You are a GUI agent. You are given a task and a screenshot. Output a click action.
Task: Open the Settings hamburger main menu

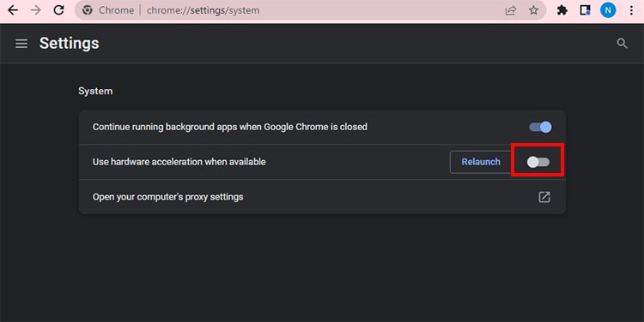[21, 44]
